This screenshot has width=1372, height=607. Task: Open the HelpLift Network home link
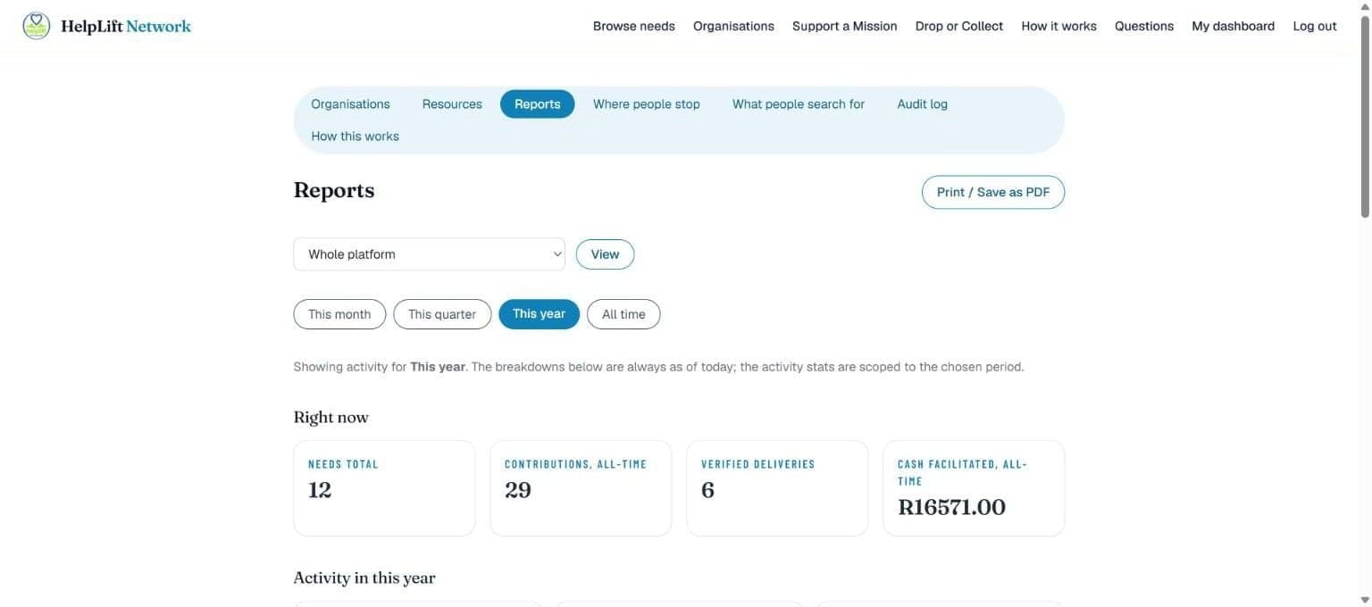pos(106,26)
